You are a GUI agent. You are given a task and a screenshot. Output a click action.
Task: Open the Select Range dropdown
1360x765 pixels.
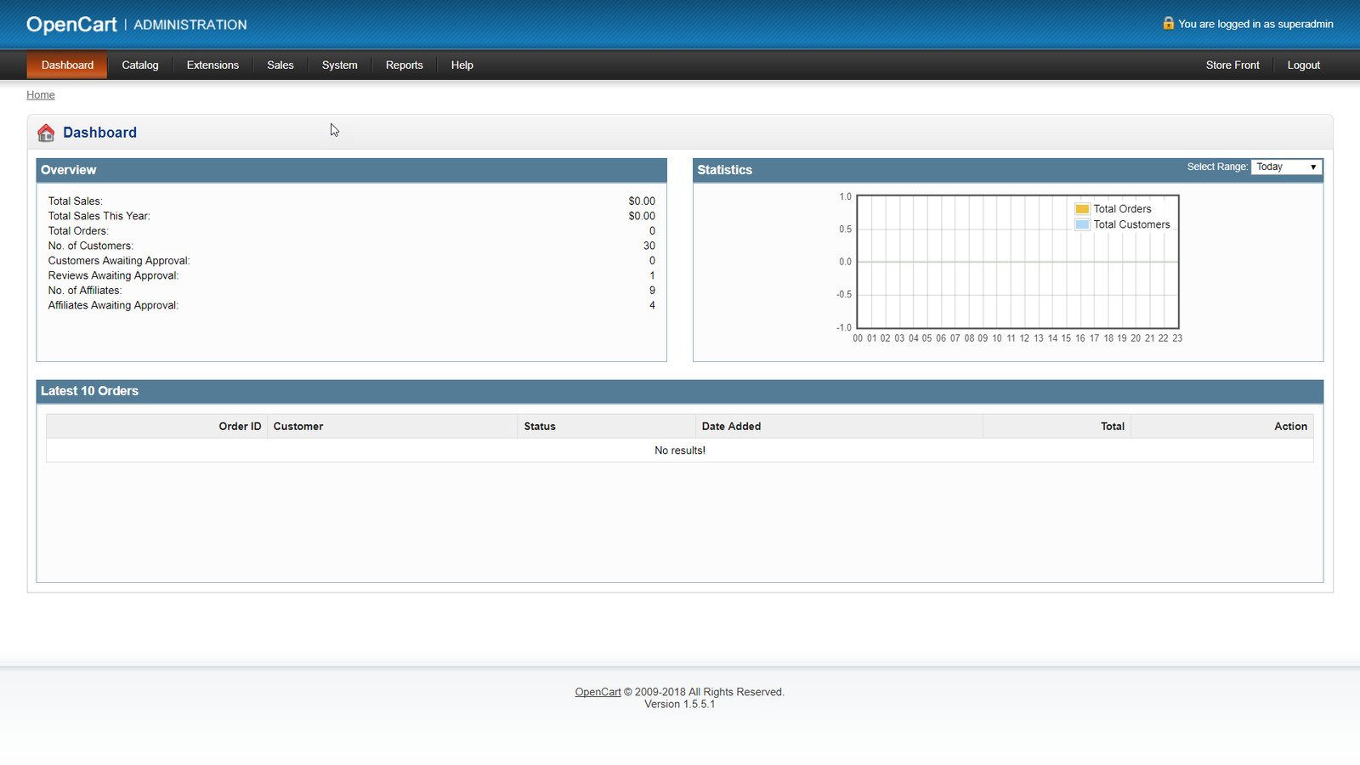pos(1287,167)
